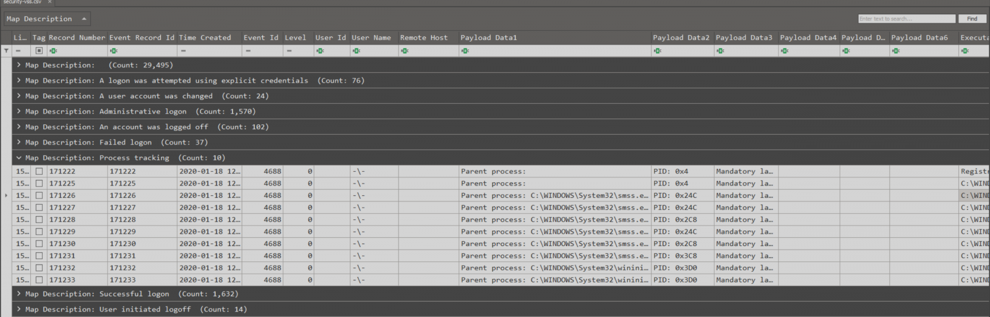Toggle the Tag filter checkbox in filter row

coord(39,51)
